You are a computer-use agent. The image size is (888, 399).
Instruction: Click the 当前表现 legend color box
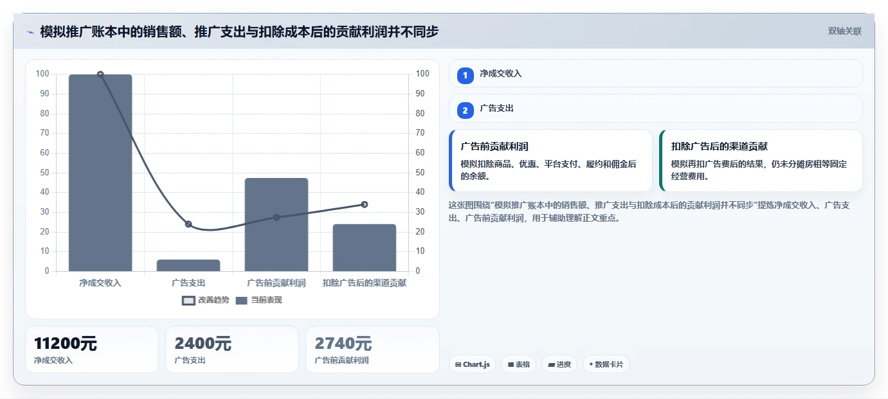tap(241, 301)
